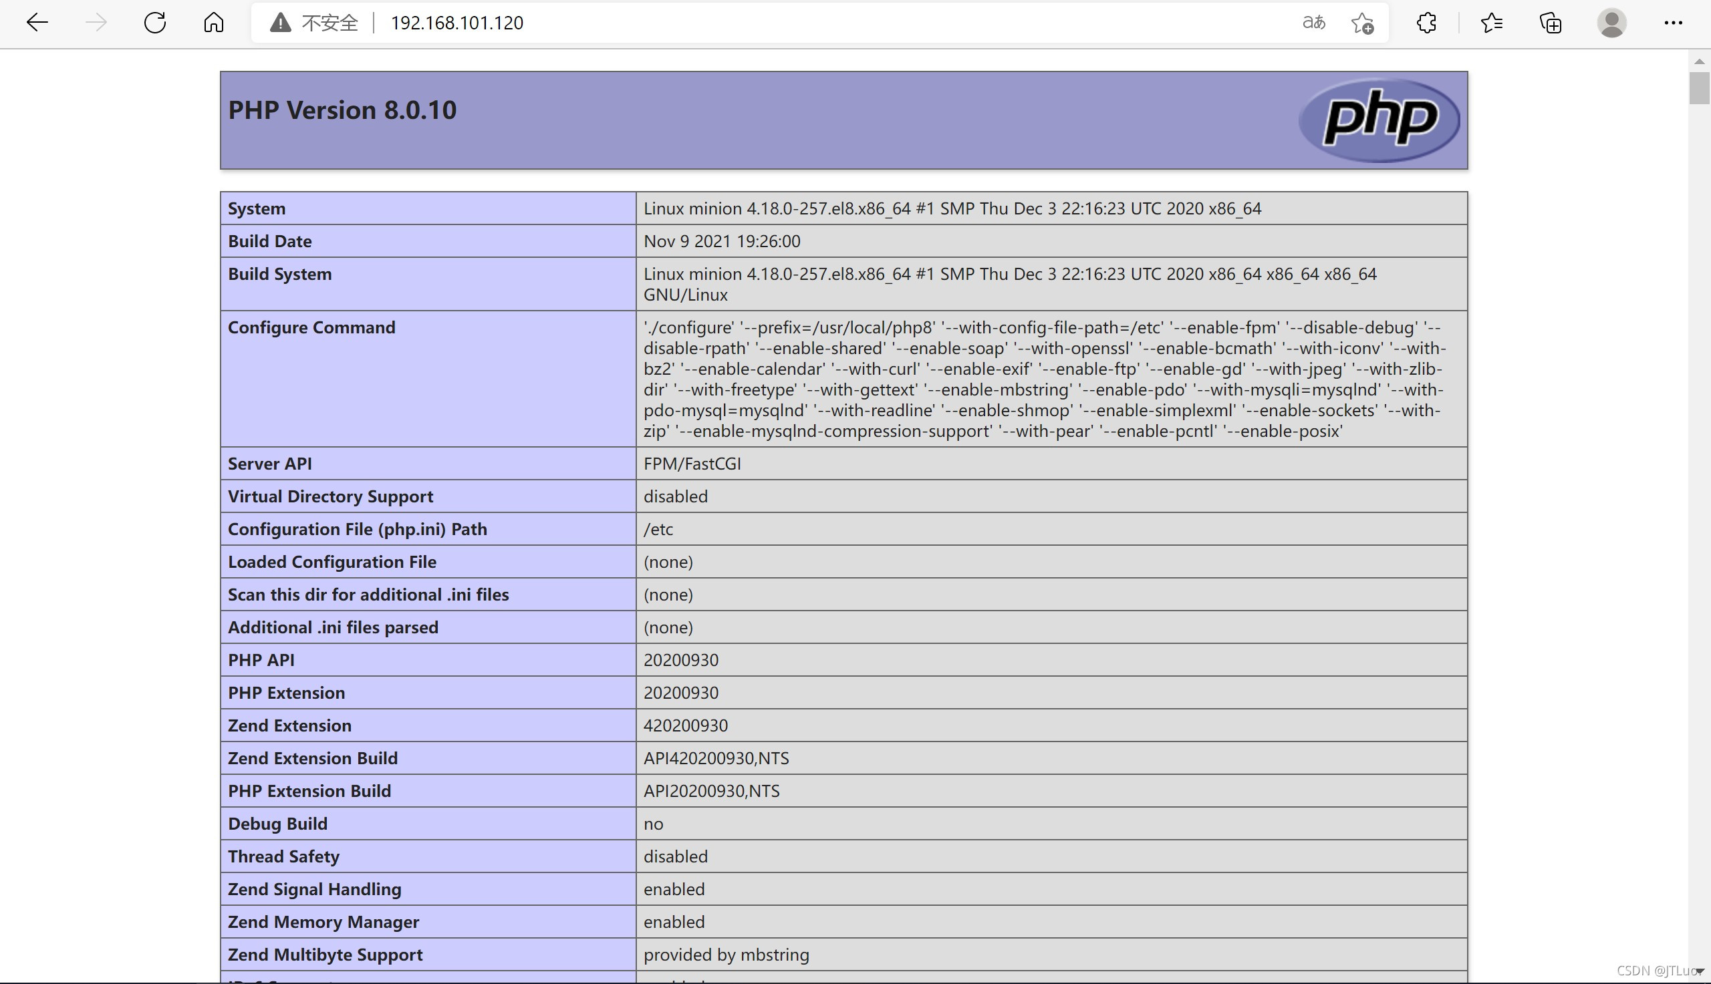This screenshot has width=1711, height=984.
Task: Click the vertical scrollbar thumb
Action: (1699, 88)
